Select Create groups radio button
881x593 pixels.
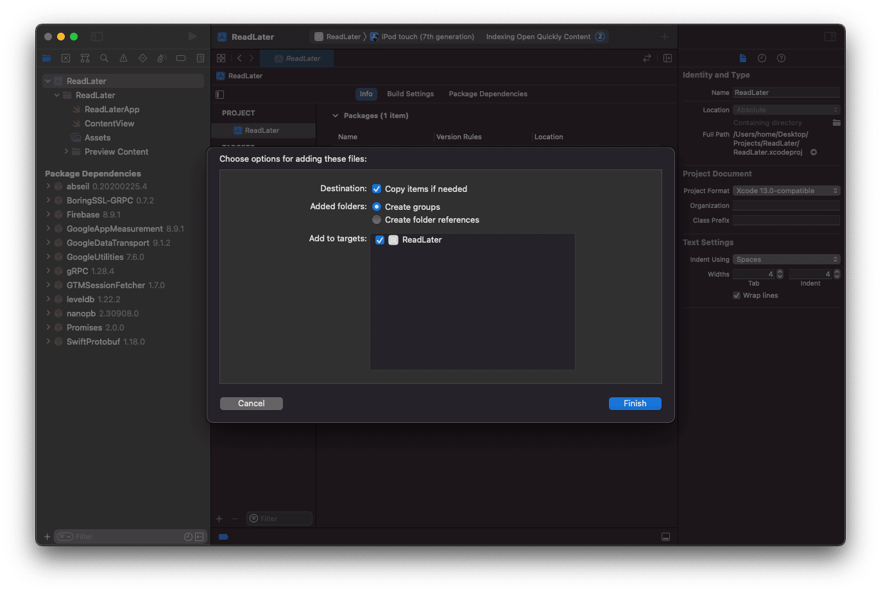pos(377,207)
